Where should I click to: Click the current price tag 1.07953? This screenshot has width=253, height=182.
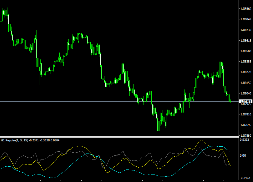246,101
